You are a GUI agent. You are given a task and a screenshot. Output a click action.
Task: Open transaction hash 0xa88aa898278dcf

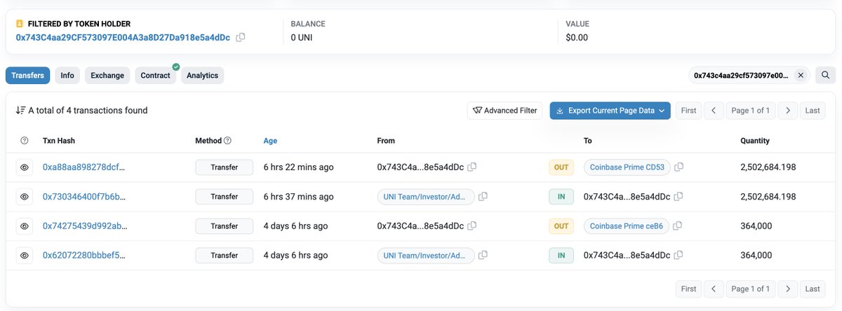coord(83,167)
